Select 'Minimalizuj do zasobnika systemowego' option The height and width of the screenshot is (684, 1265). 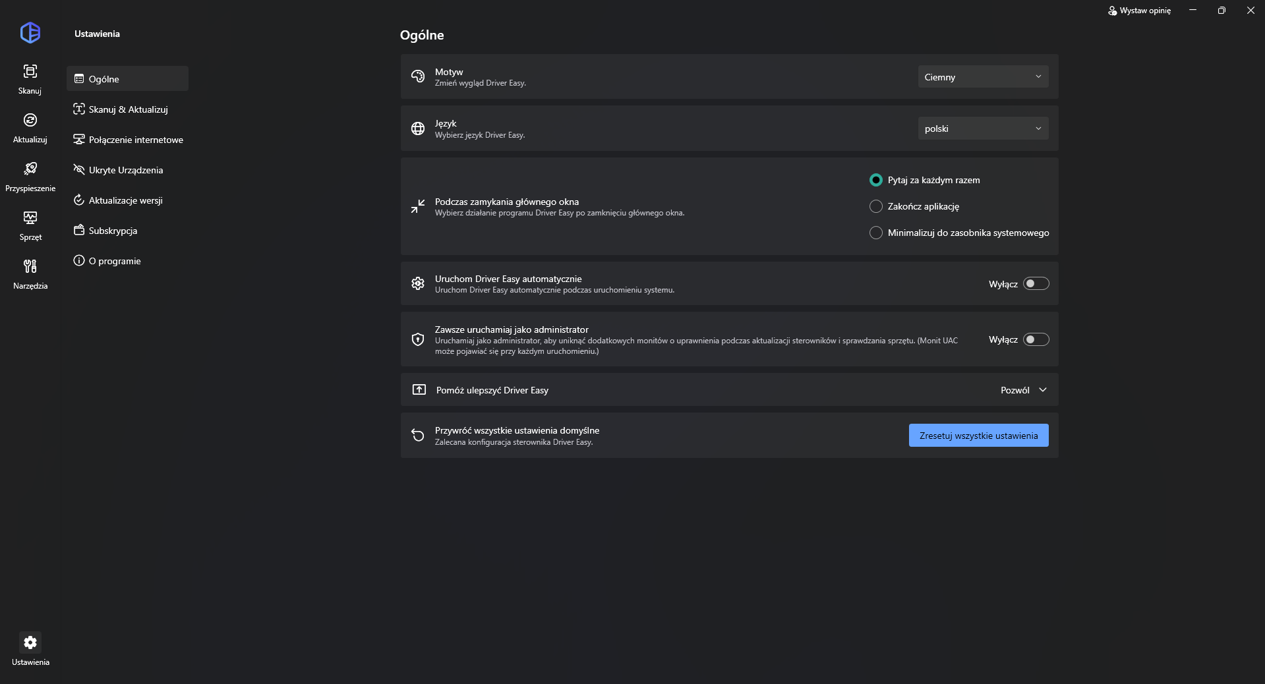point(876,233)
